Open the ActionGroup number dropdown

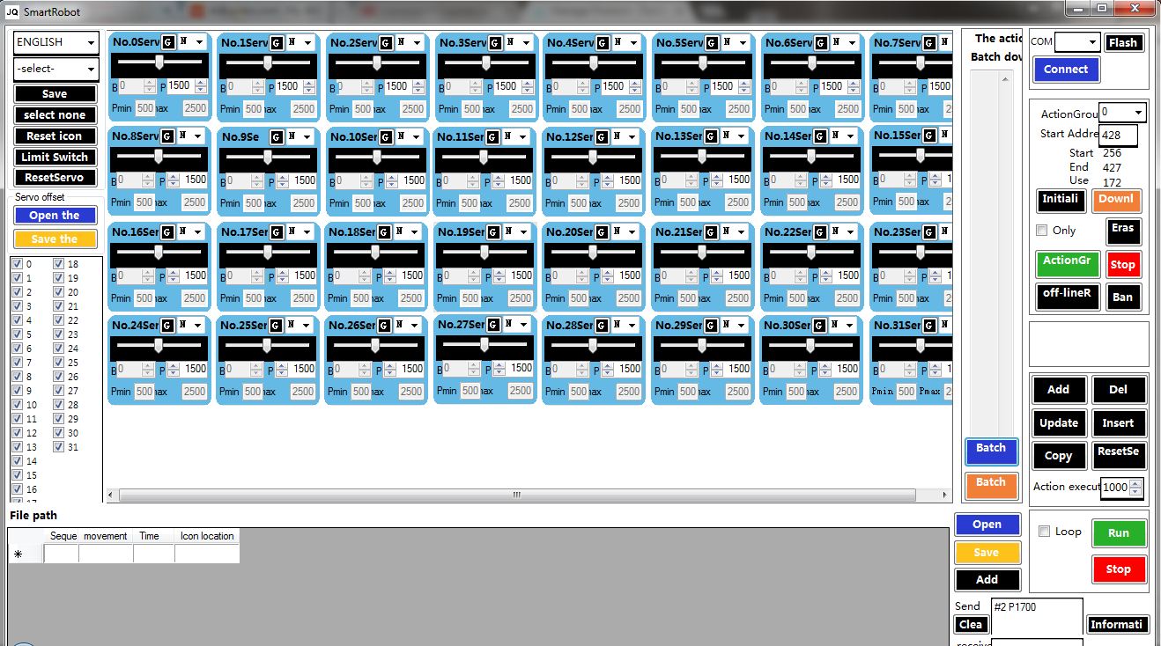[1122, 113]
